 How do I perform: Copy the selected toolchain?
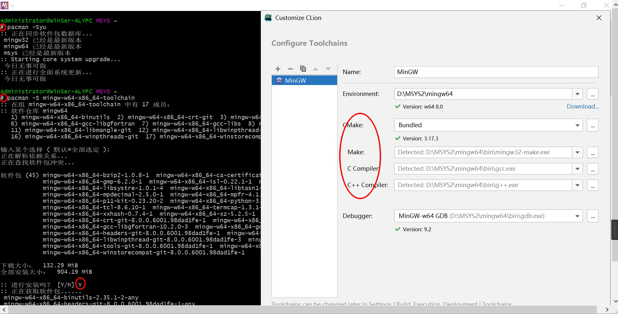(x=303, y=69)
